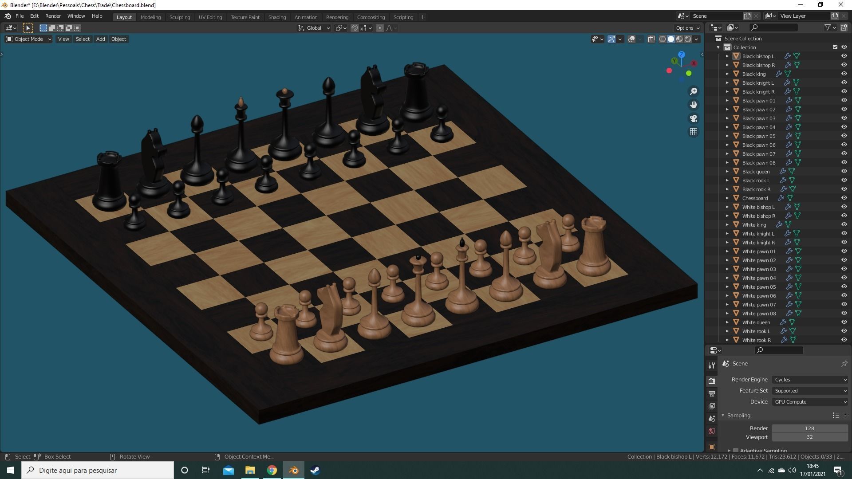Image resolution: width=852 pixels, height=479 pixels.
Task: Open the File menu
Action: [x=20, y=16]
